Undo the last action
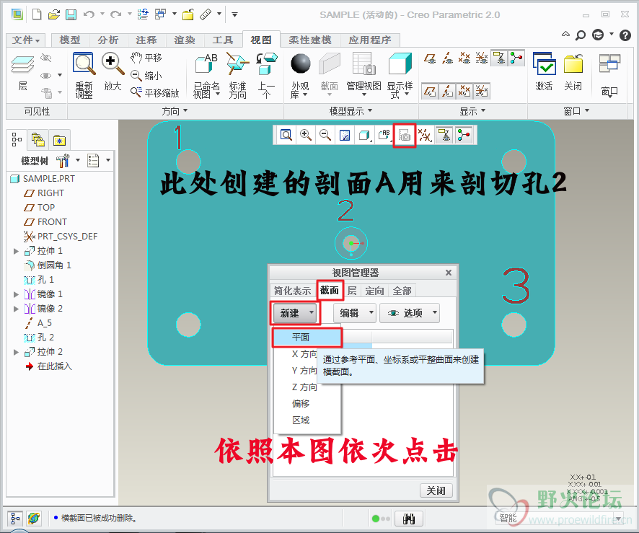Viewport: 639px width, 533px height. point(89,15)
